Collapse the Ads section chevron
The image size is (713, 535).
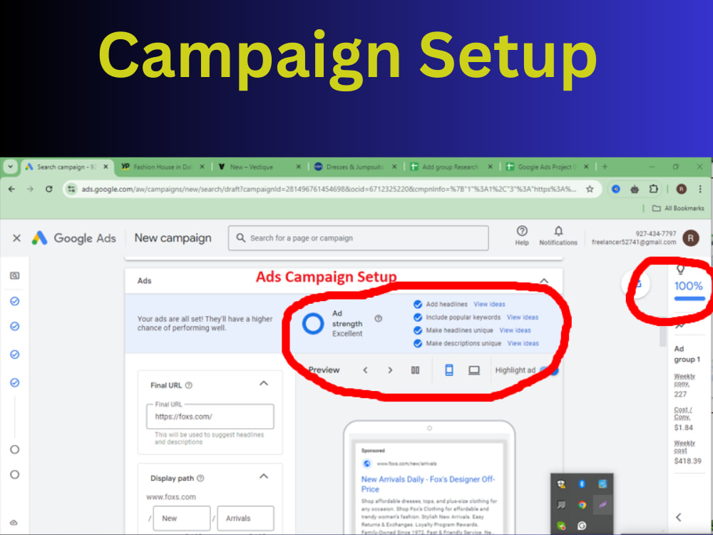click(x=544, y=280)
